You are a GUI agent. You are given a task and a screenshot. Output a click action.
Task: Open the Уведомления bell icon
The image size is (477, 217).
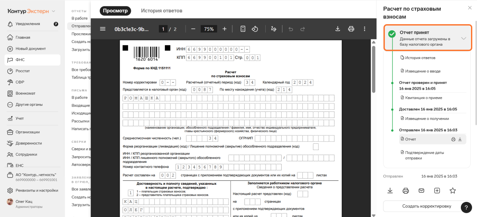10,24
